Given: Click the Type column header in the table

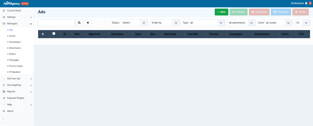Looking at the screenshot, I should (x=138, y=34).
